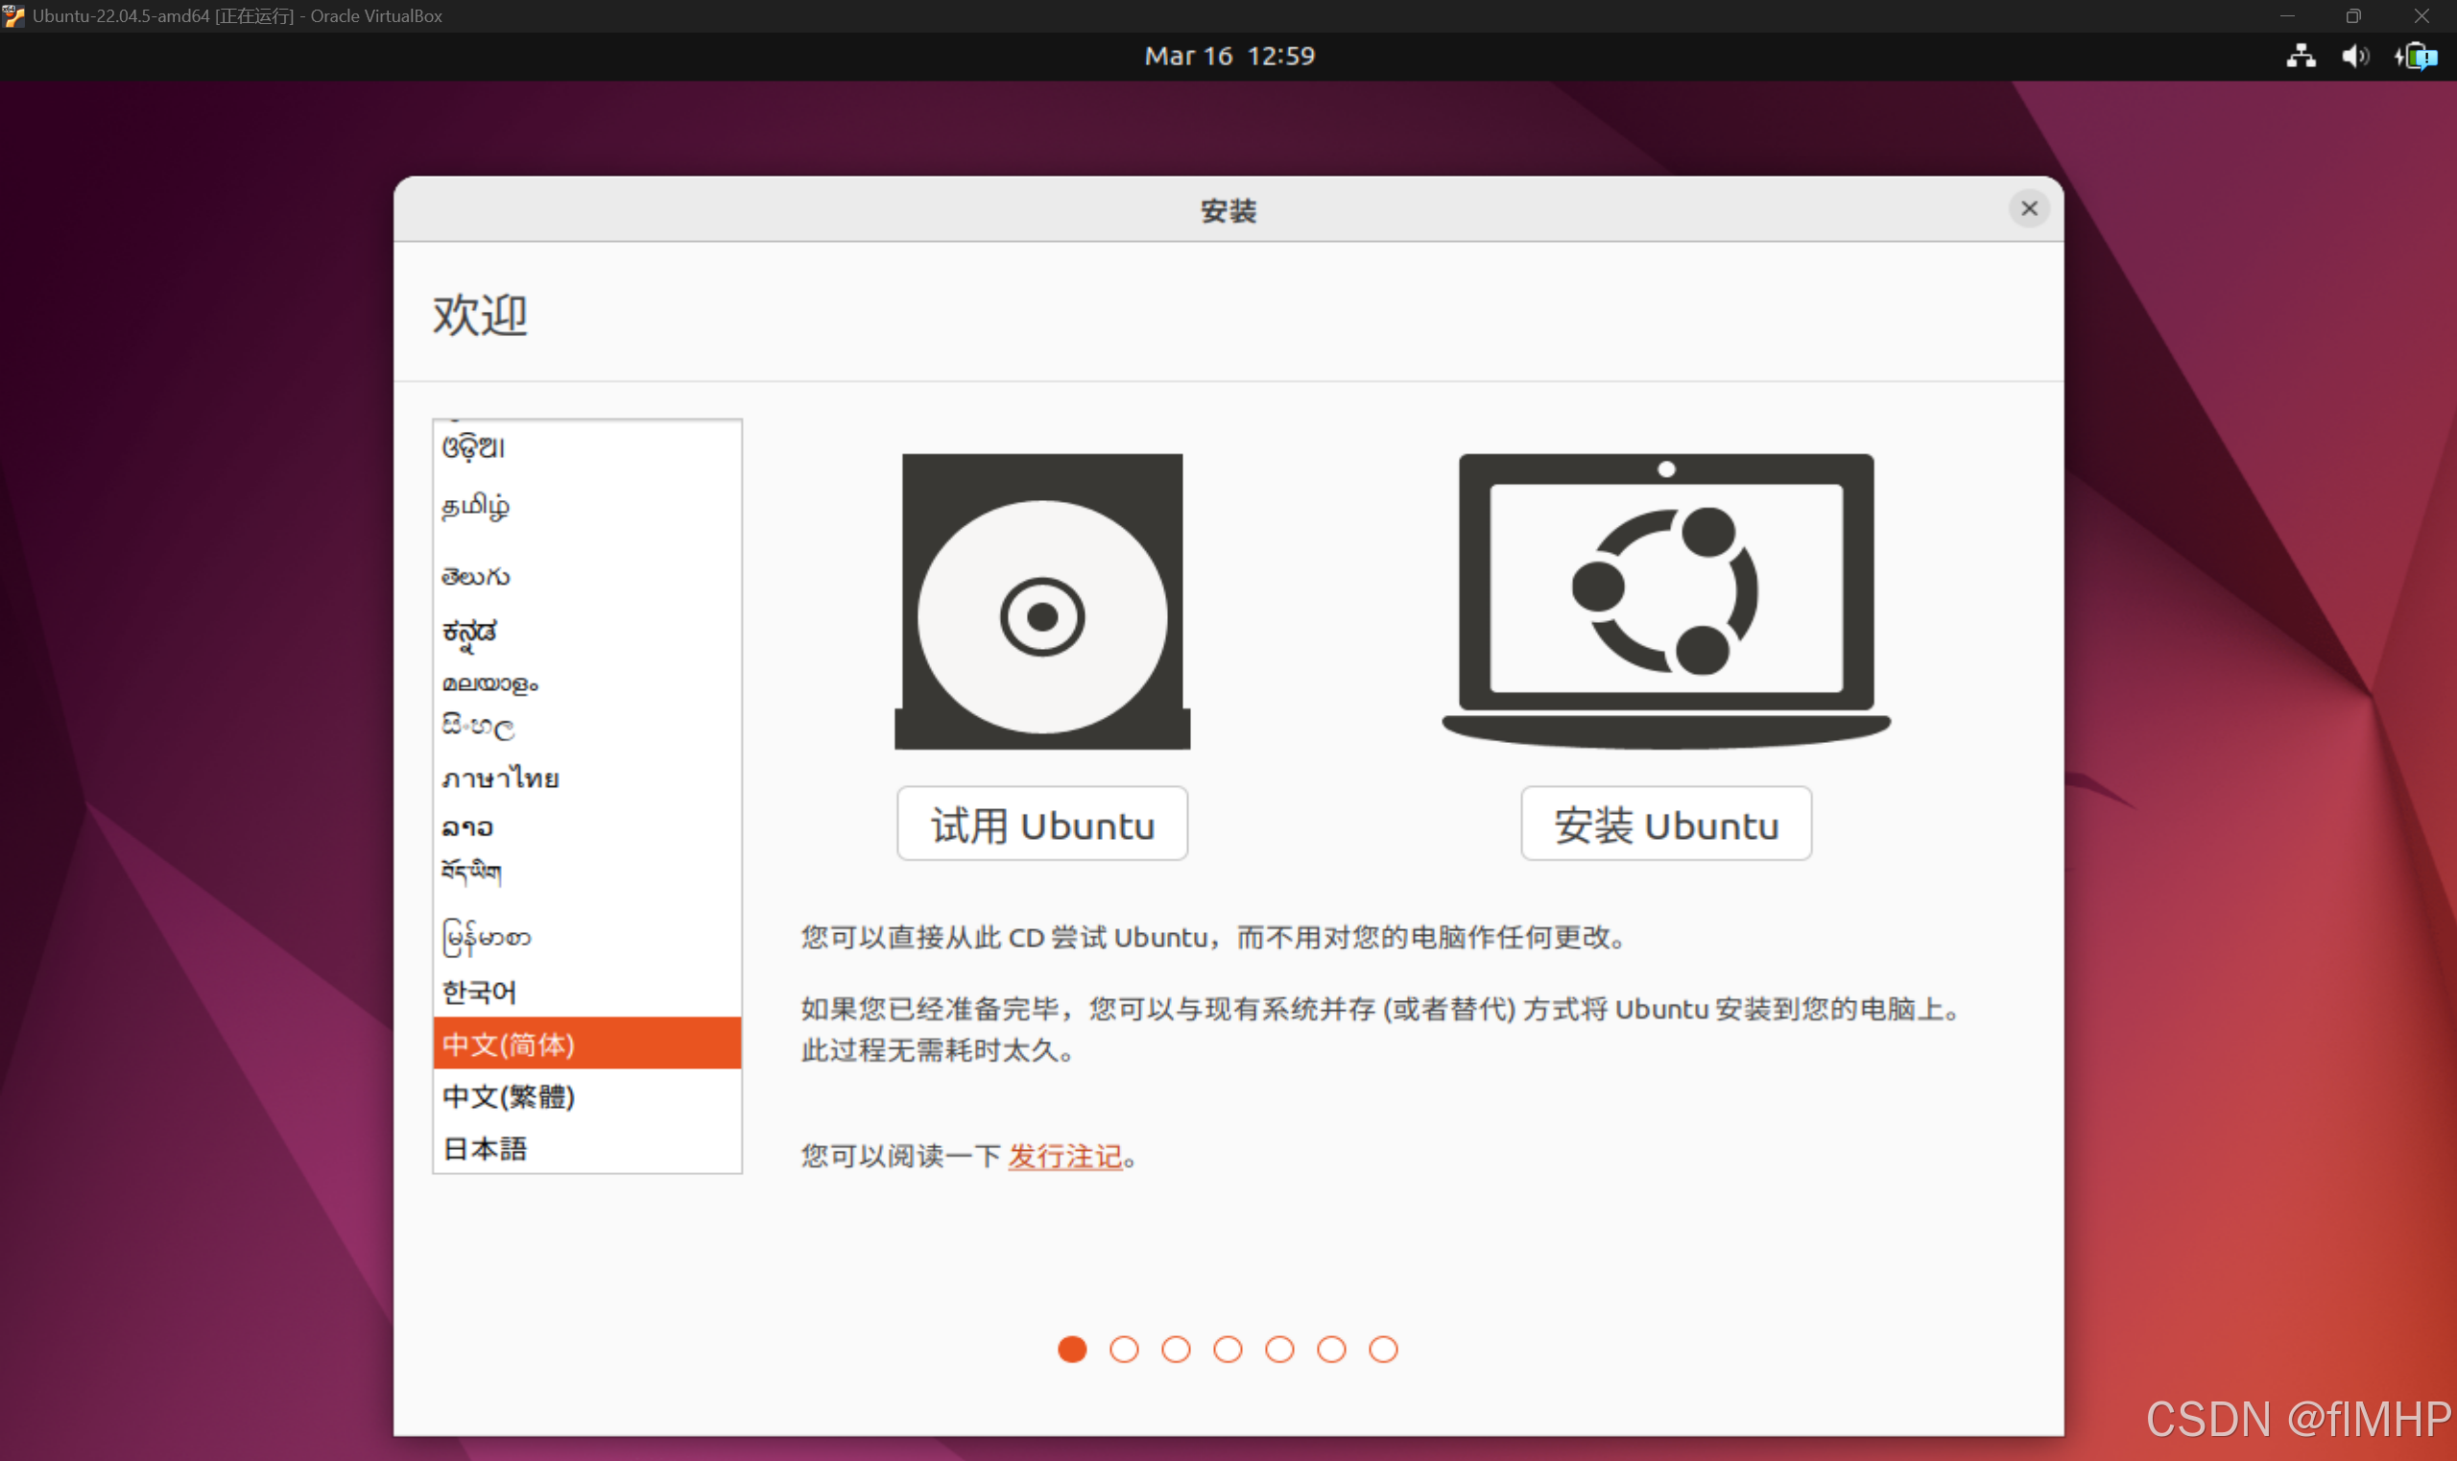
Task: Select 한국어 in the language list
Action: click(479, 992)
